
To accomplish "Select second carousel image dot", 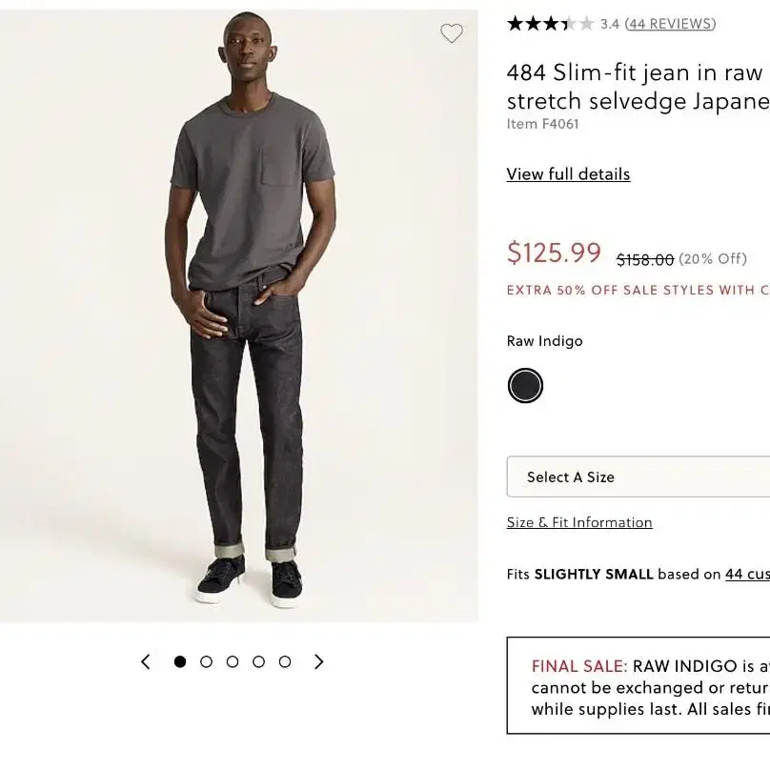I will [x=206, y=661].
